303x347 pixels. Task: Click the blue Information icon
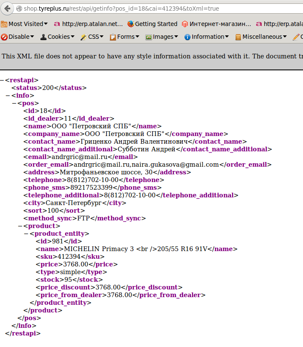click(x=188, y=37)
